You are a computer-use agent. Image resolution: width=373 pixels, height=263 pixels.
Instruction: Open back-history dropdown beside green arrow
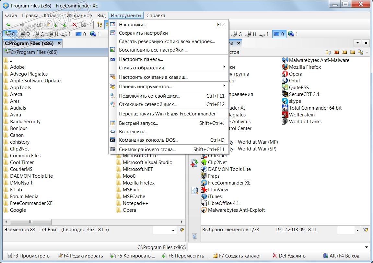pyautogui.click(x=15, y=25)
